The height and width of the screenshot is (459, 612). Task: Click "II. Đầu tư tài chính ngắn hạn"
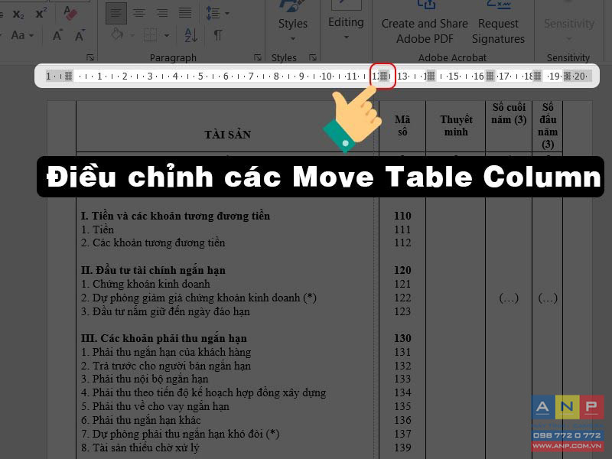click(153, 270)
